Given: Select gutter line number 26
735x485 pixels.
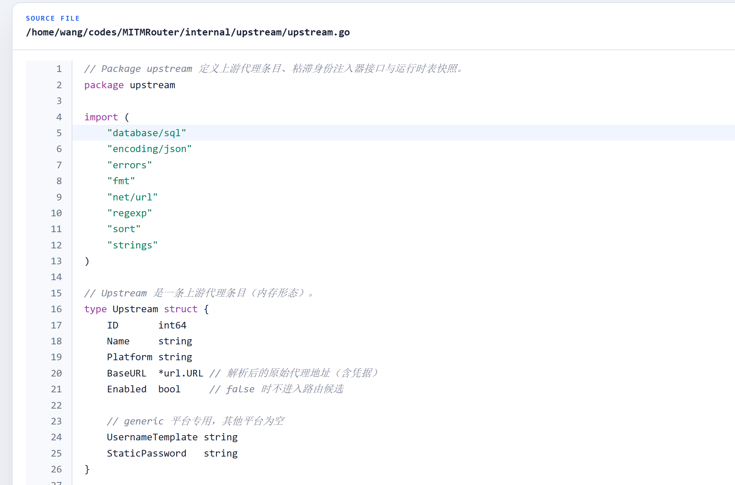Looking at the screenshot, I should tap(57, 469).
